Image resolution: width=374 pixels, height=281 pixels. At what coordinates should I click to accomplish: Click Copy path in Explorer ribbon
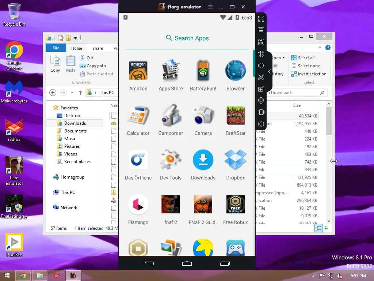pos(93,66)
